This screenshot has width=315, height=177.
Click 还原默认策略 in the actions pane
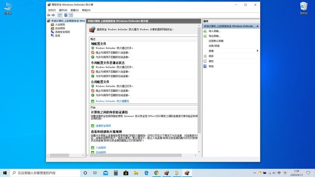click(216, 41)
